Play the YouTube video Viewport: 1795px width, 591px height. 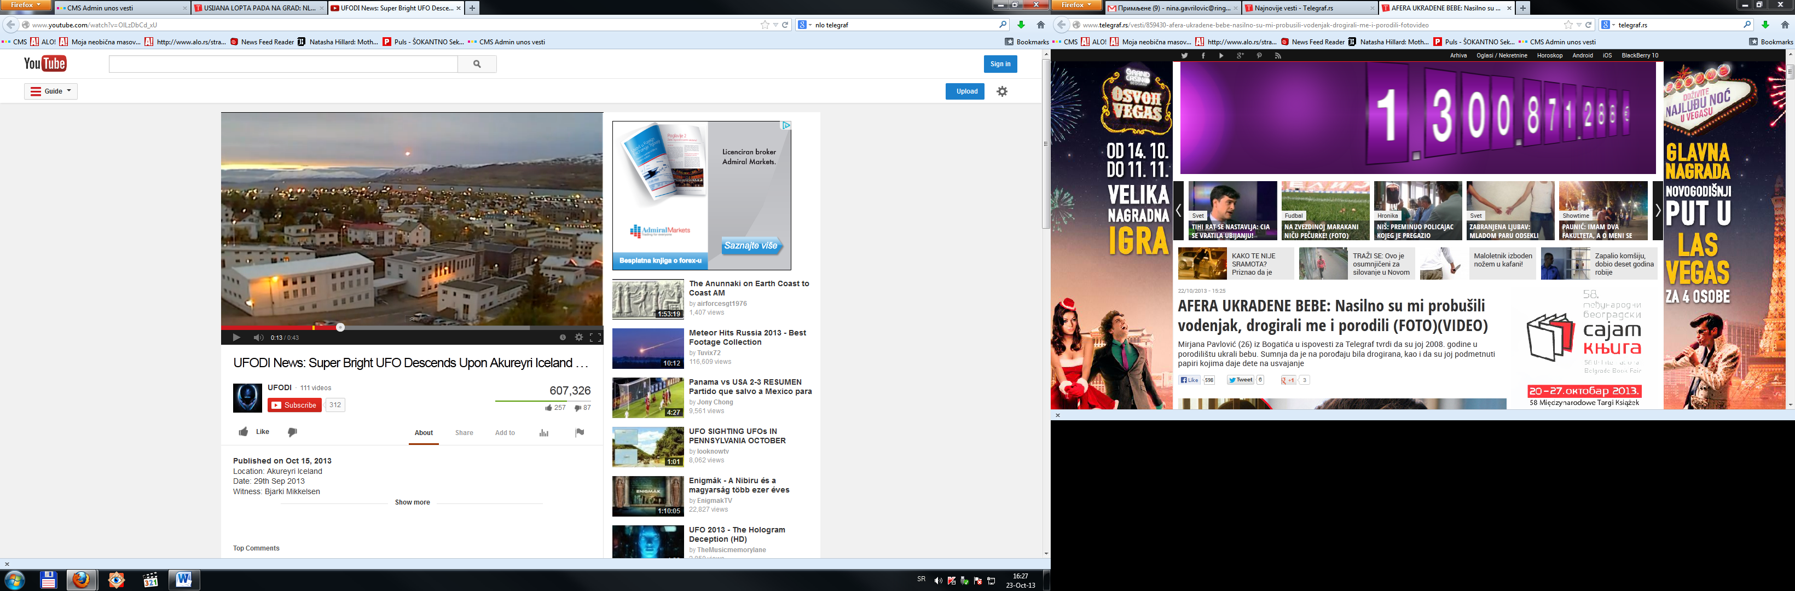236,337
